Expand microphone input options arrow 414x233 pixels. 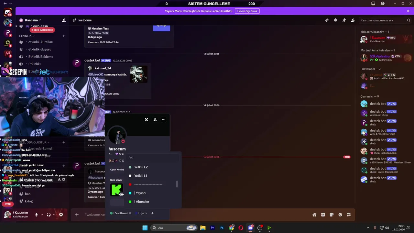click(42, 215)
